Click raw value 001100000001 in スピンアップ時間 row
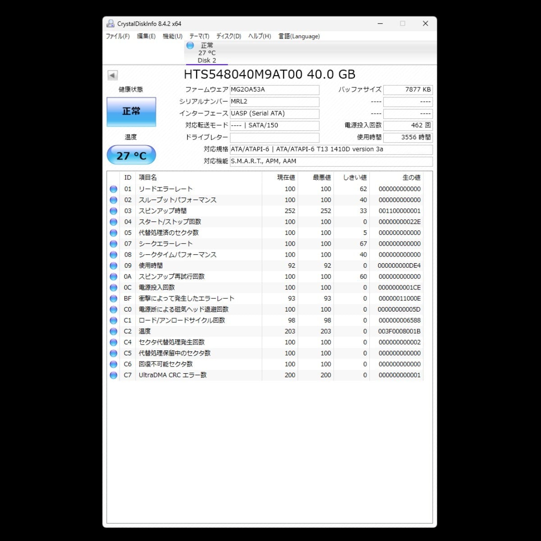The image size is (541, 541). tap(399, 211)
